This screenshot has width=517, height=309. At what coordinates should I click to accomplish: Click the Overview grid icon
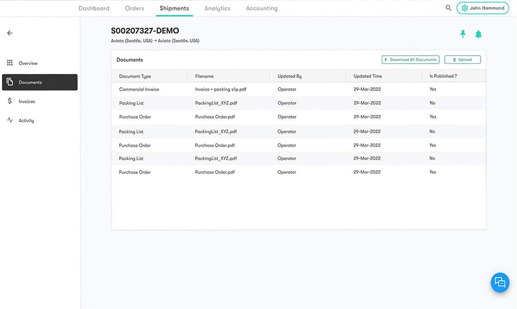tap(10, 63)
